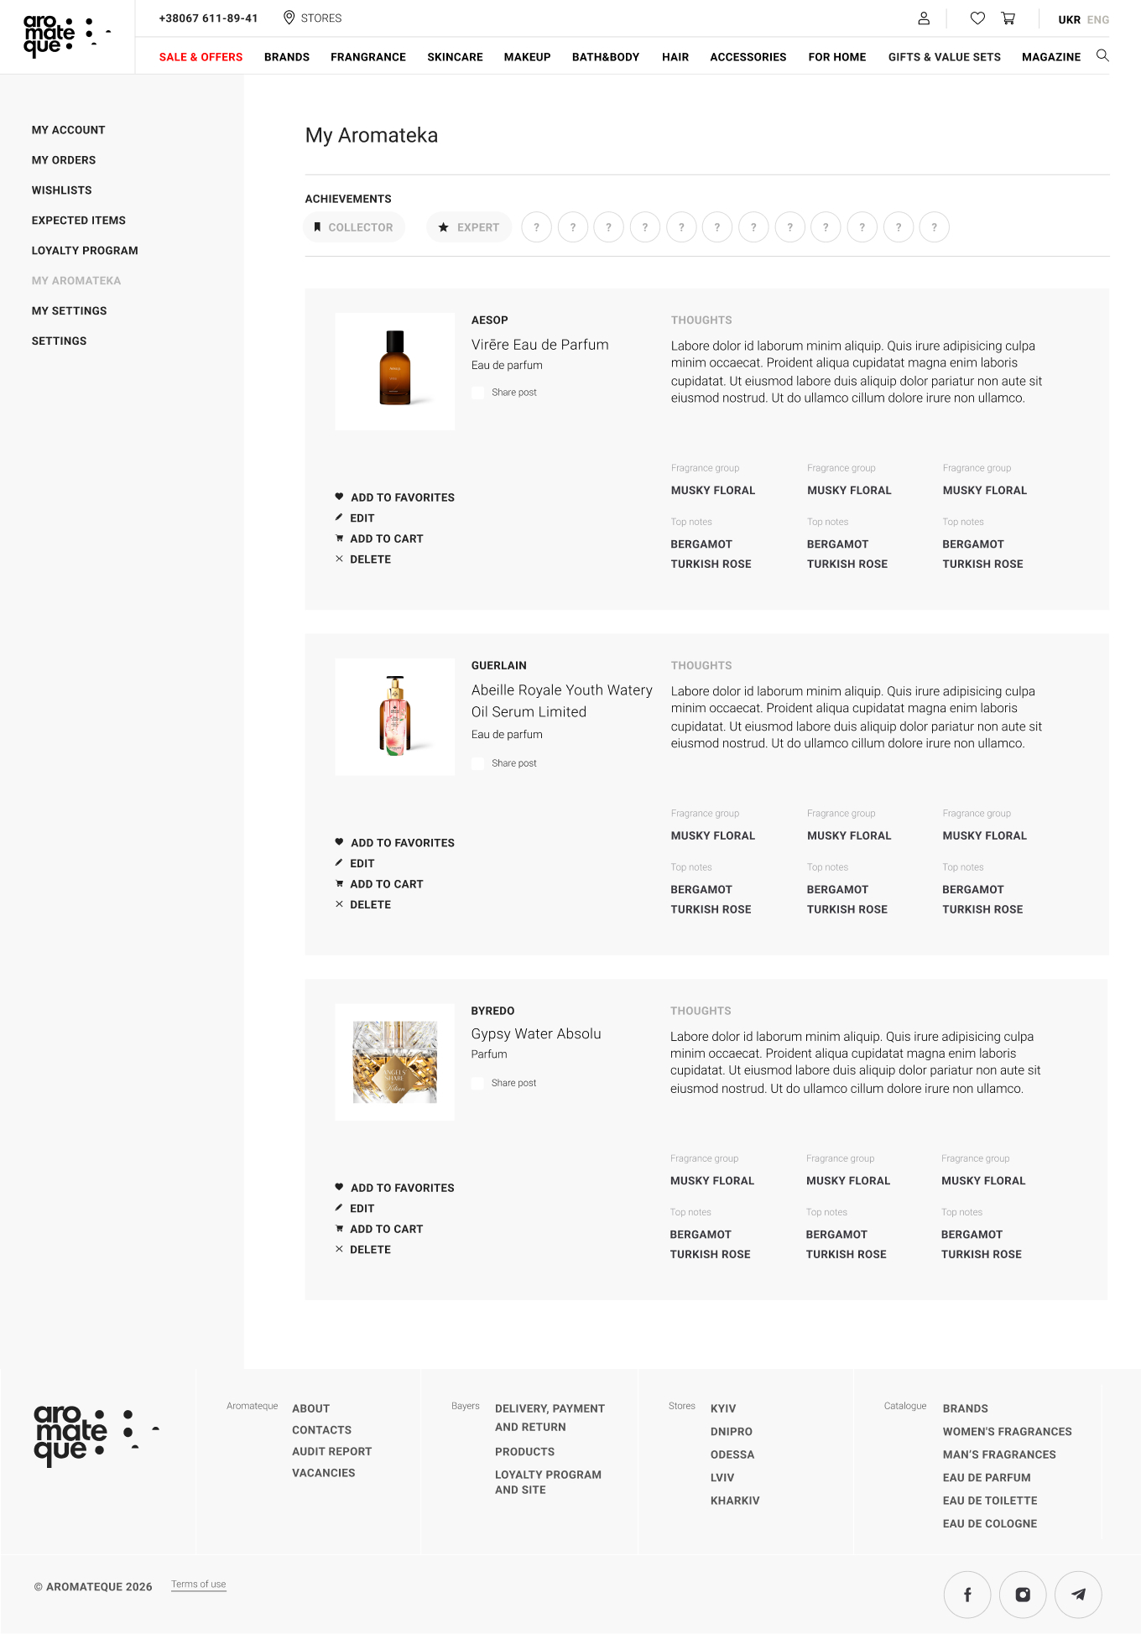Call the phone number +38067 611-89-41
Image resolution: width=1141 pixels, height=1634 pixels.
(x=208, y=18)
